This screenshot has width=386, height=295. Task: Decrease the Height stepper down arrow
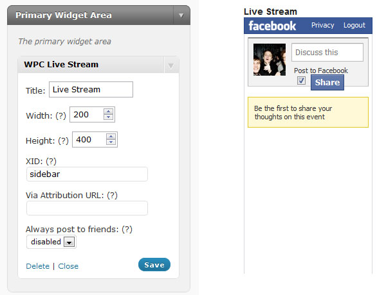[111, 142]
